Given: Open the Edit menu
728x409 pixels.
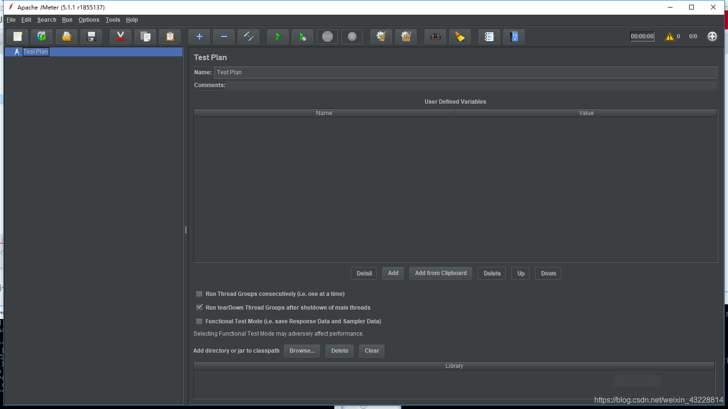Looking at the screenshot, I should click(26, 20).
